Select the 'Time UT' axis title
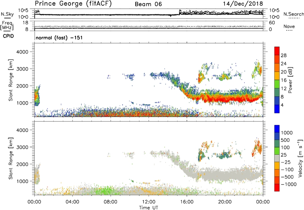Screen dimensions: 304x210 (149, 208)
